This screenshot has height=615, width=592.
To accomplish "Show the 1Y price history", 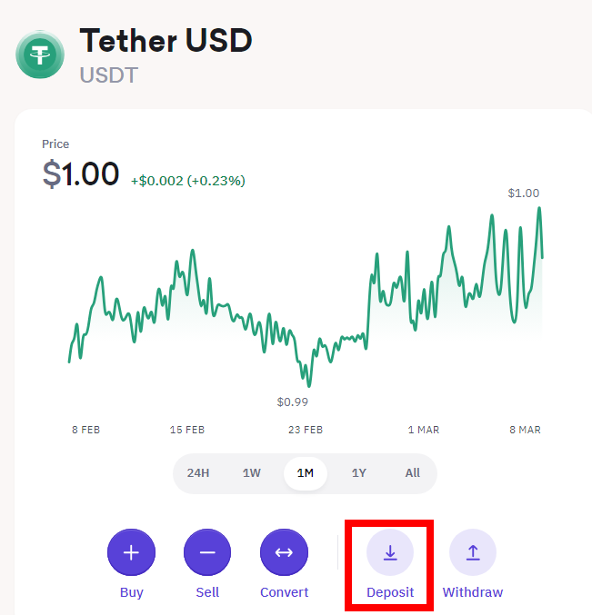I will tap(359, 473).
